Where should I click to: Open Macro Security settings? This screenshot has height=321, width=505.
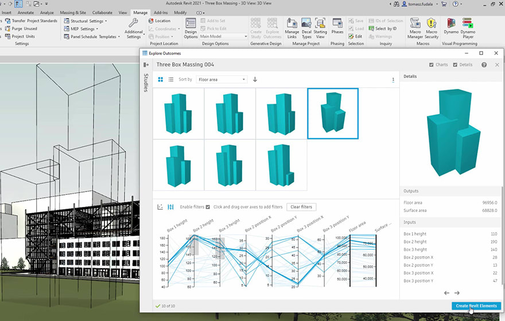(x=431, y=28)
